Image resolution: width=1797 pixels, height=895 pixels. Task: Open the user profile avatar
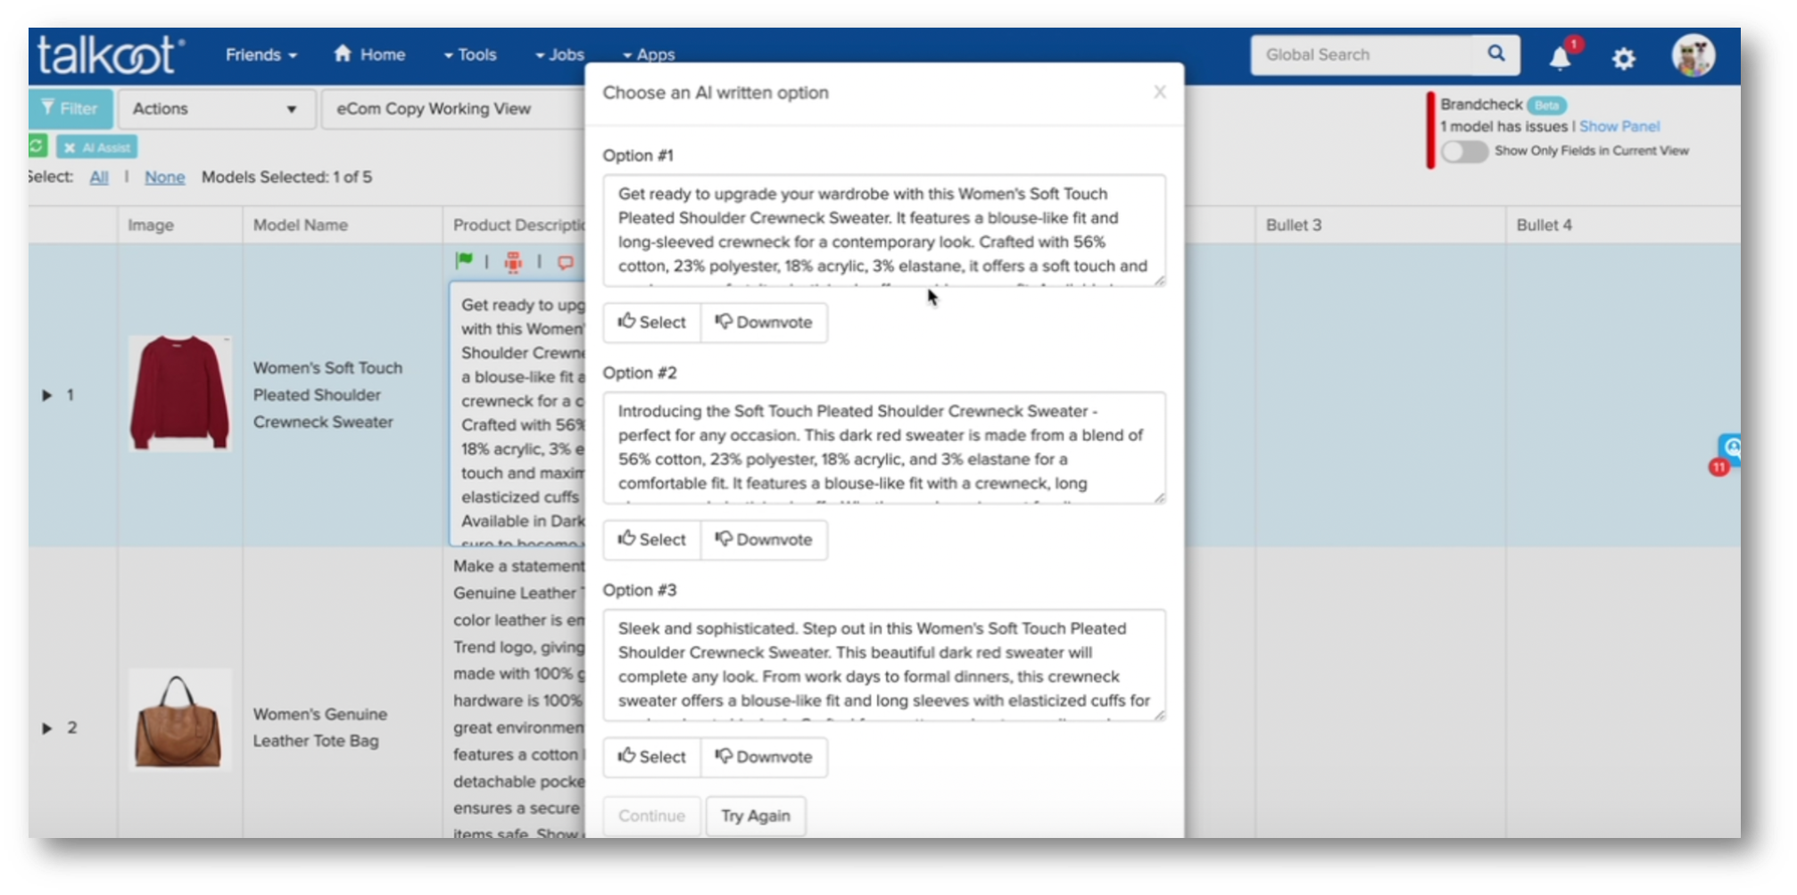click(x=1692, y=55)
